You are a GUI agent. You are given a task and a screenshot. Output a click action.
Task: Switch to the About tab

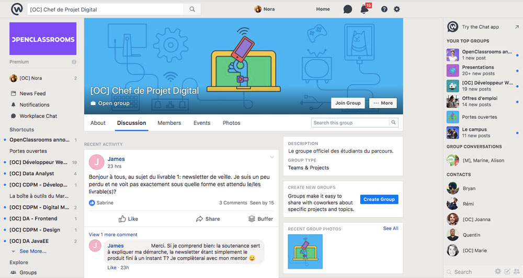[98, 123]
